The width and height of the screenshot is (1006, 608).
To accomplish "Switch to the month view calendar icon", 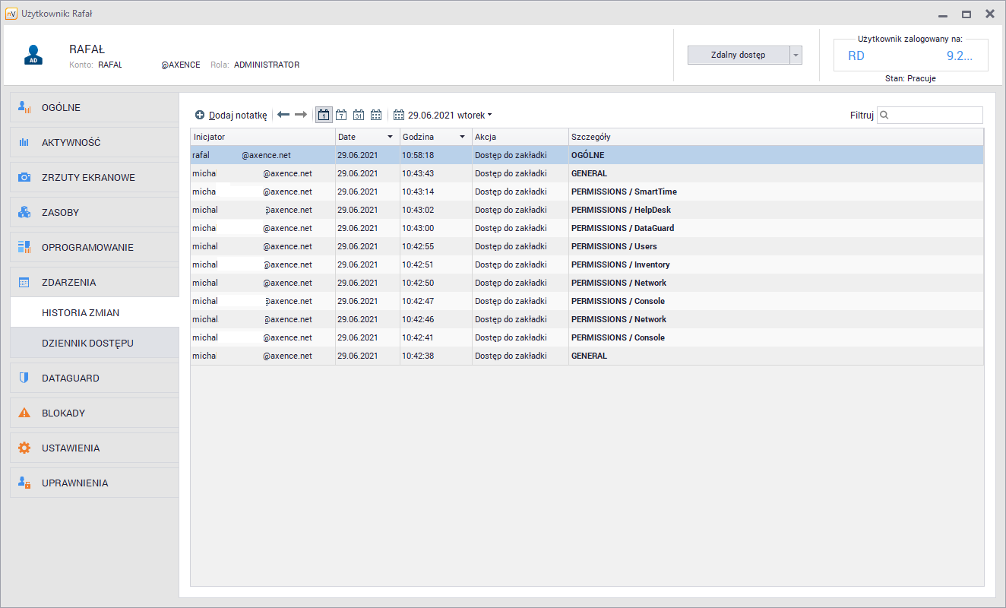I will point(359,115).
